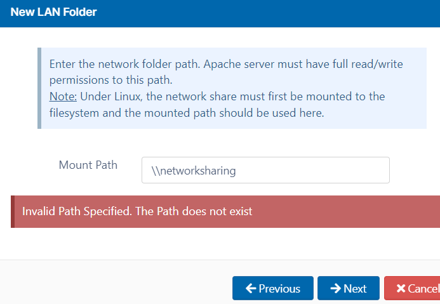
Task: Proceed with the Next button
Action: (348, 288)
